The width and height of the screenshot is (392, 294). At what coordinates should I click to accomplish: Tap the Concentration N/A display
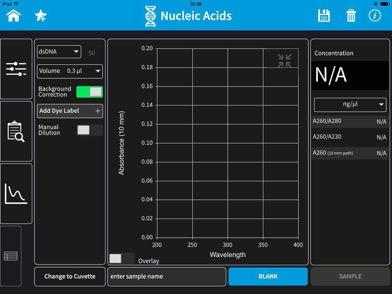click(x=350, y=75)
